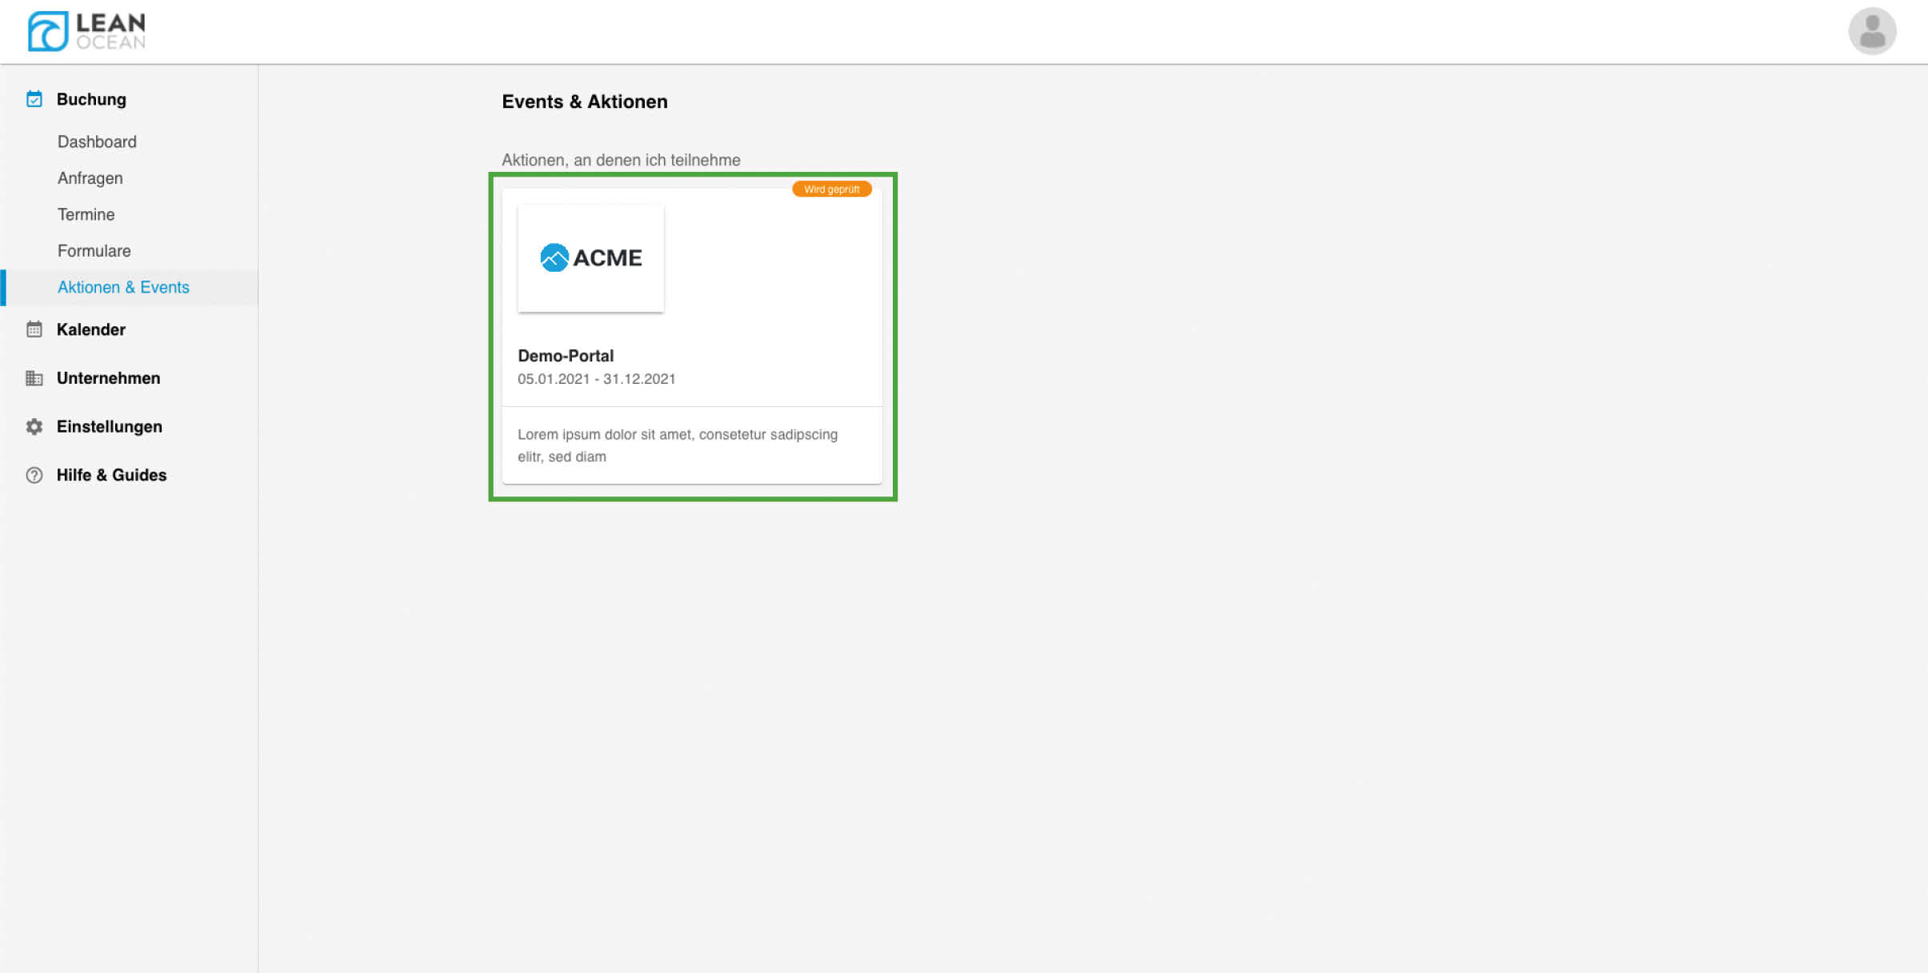Viewport: 1928px width, 973px height.
Task: Select Aktionen & Events sidebar item
Action: coord(123,287)
